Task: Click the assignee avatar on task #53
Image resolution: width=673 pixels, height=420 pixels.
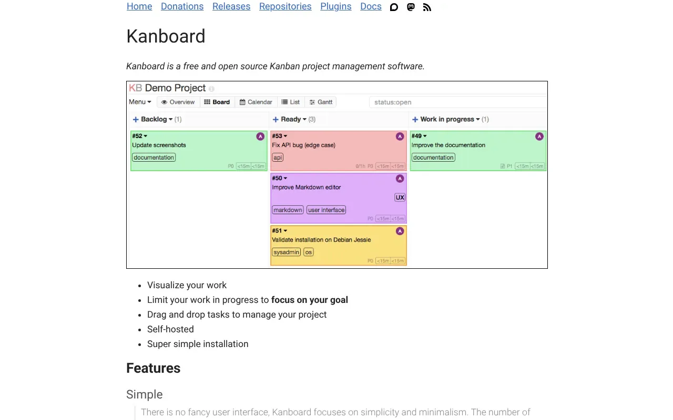Action: (400, 136)
